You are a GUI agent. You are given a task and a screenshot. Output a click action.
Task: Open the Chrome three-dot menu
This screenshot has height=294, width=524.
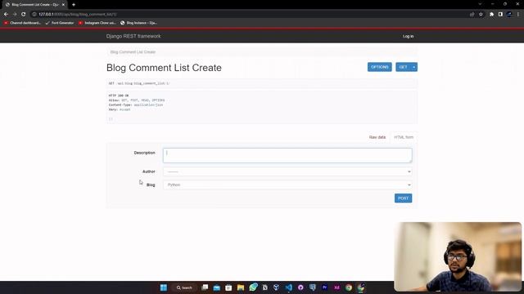[518, 15]
